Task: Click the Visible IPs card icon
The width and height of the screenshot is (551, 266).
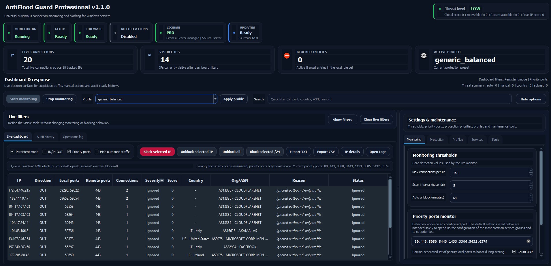Action: [149, 55]
